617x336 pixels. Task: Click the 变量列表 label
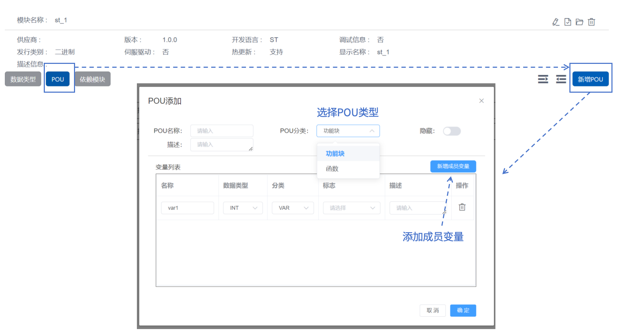click(x=168, y=167)
